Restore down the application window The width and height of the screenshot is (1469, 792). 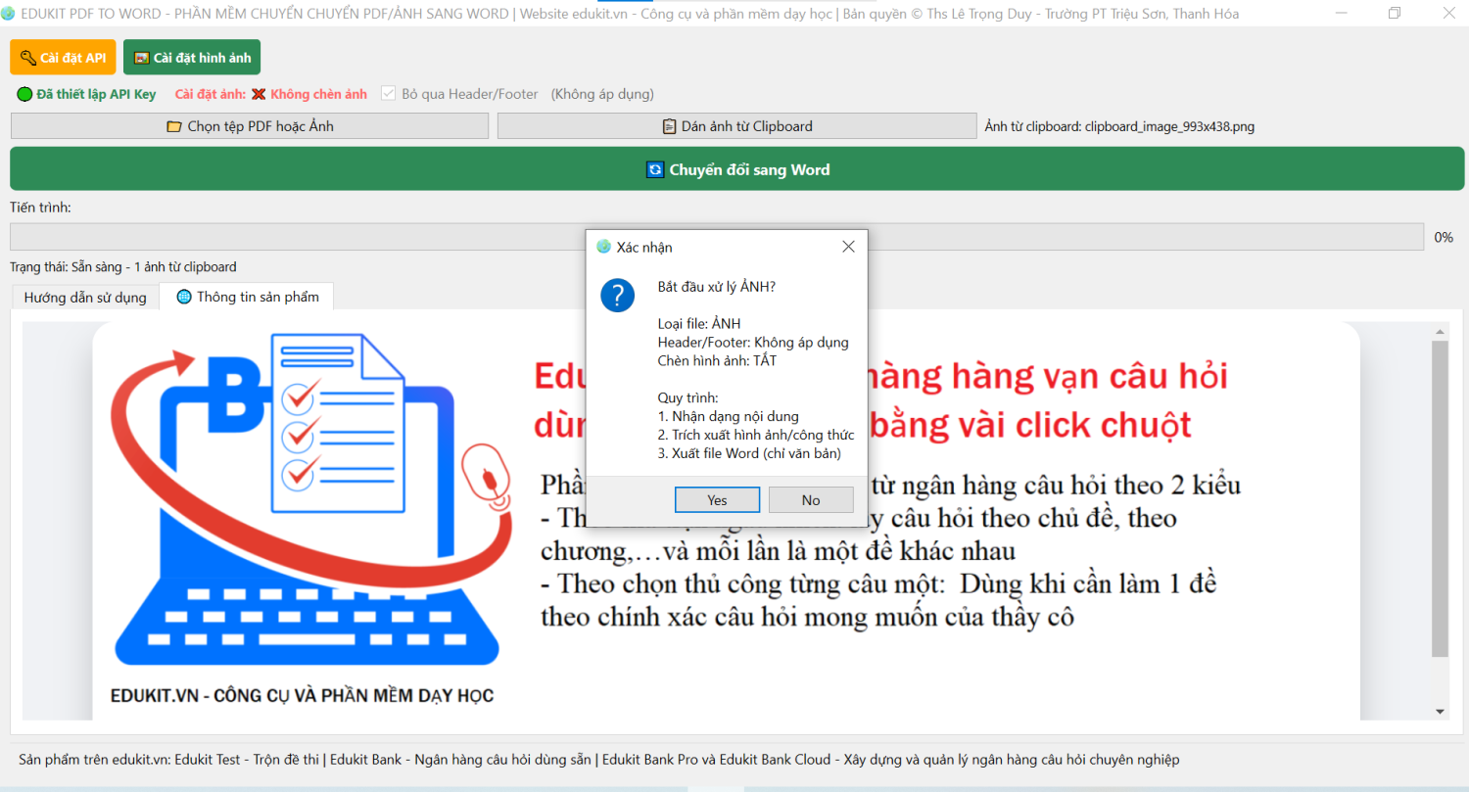1395,14
